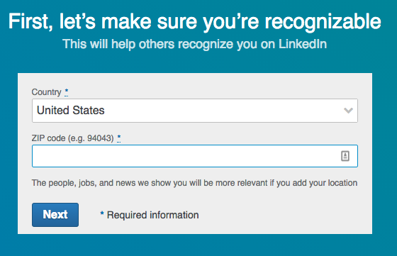Click the chevron arrow on Country selector
The image size is (397, 256).
tap(348, 111)
